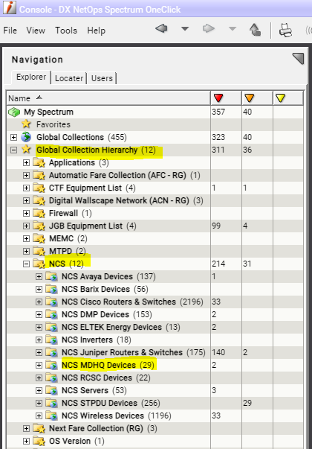Image resolution: width=312 pixels, height=449 pixels.
Task: Select NCS Servers (53) item
Action: [94, 390]
